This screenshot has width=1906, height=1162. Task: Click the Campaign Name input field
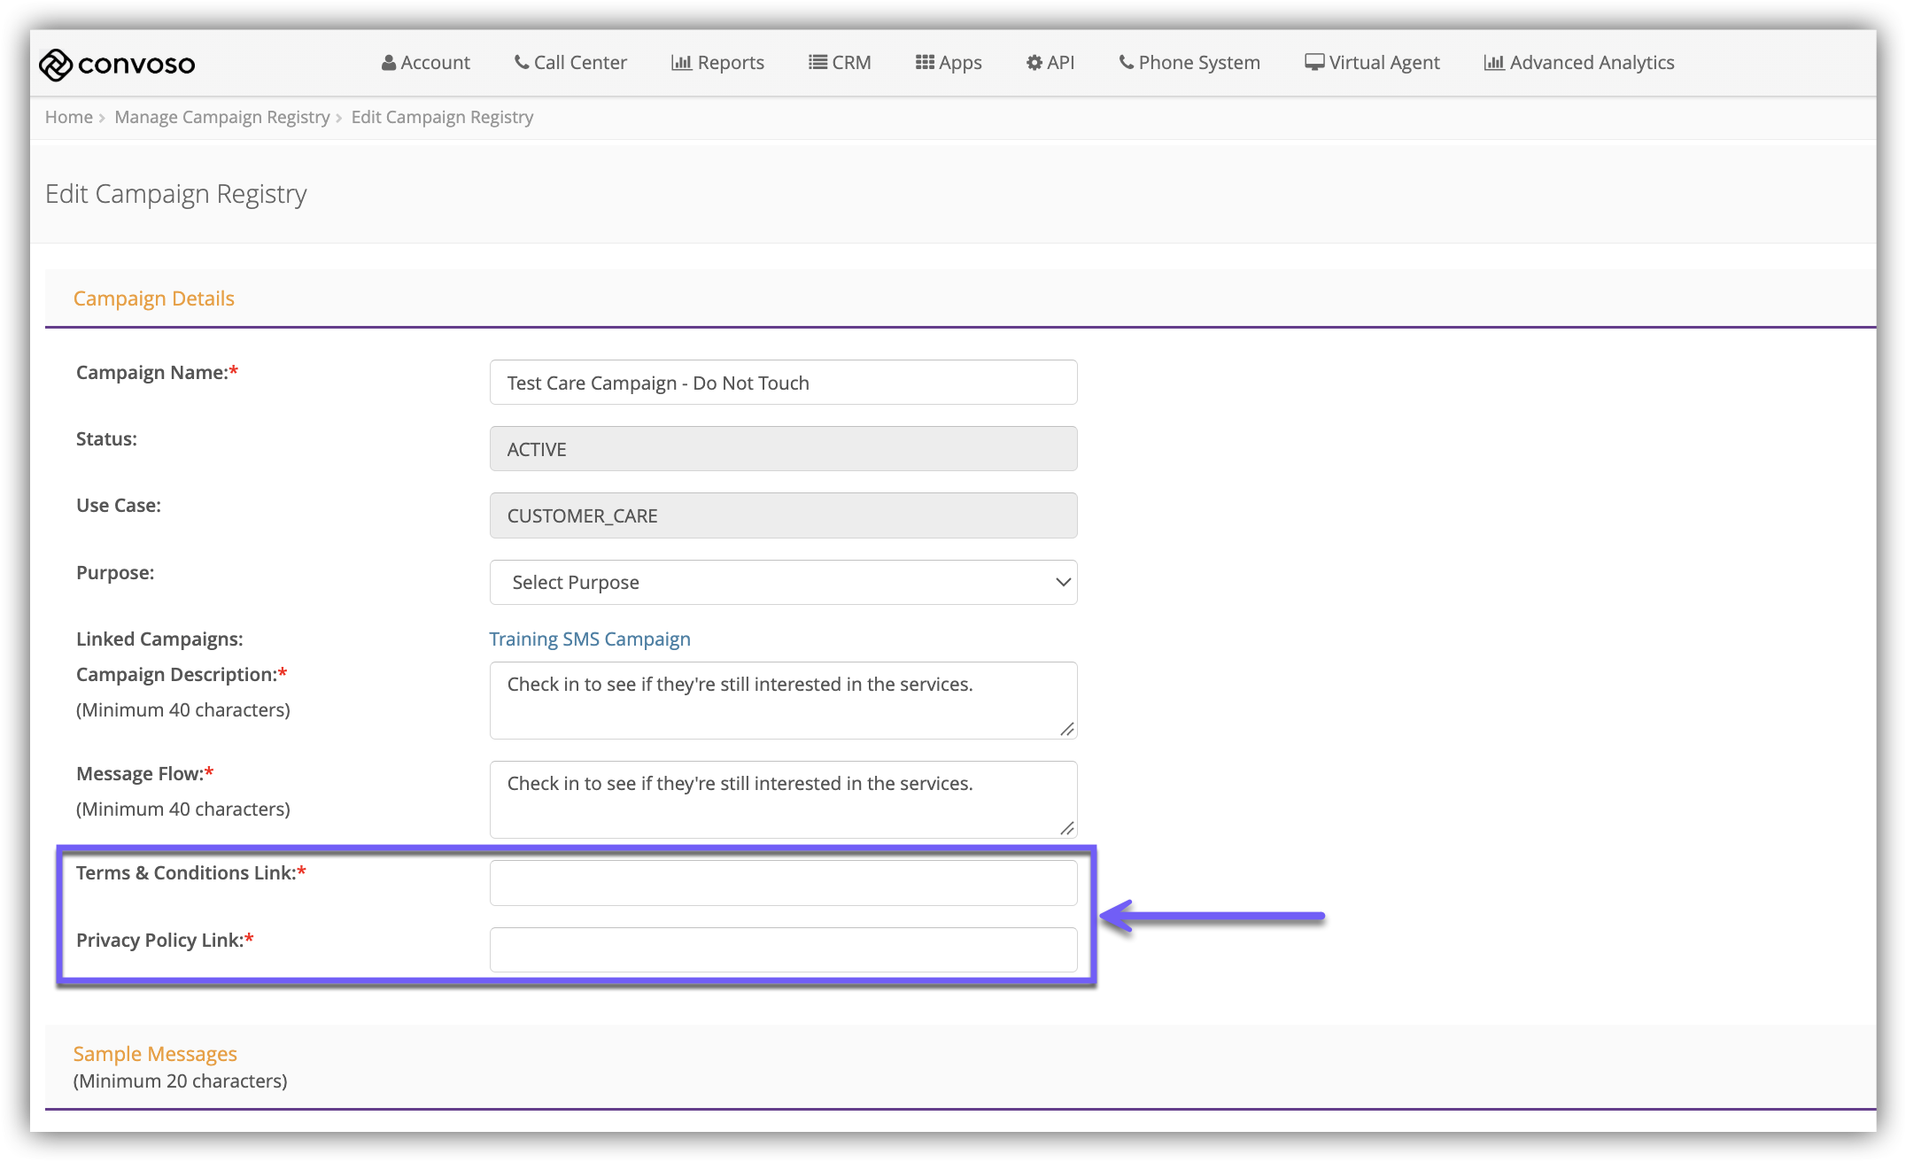(783, 382)
